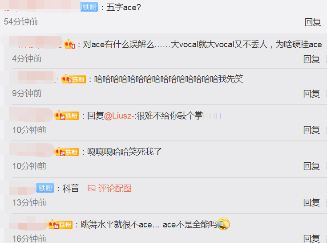This screenshot has height=243, width=327.
Task: Reply to the 科普 comment from 13分钟前
Action: coord(311,202)
